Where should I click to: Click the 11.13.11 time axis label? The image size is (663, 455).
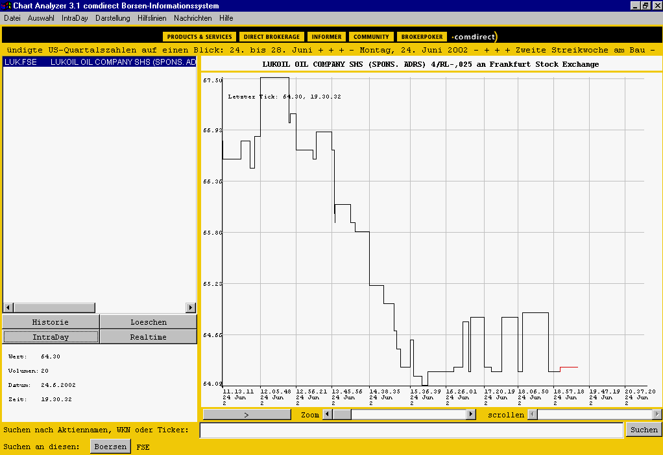click(x=238, y=391)
